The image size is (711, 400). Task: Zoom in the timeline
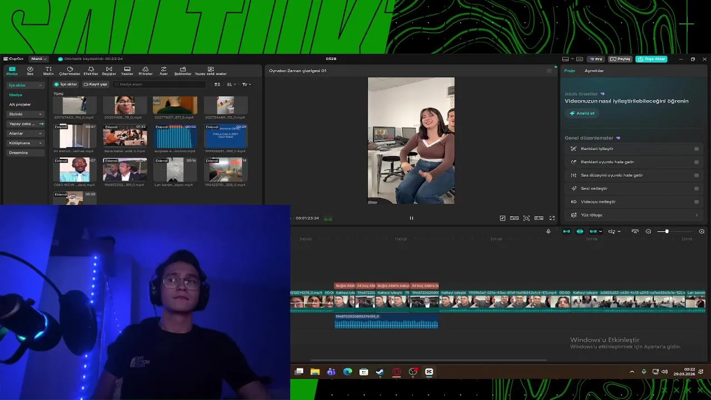[702, 231]
